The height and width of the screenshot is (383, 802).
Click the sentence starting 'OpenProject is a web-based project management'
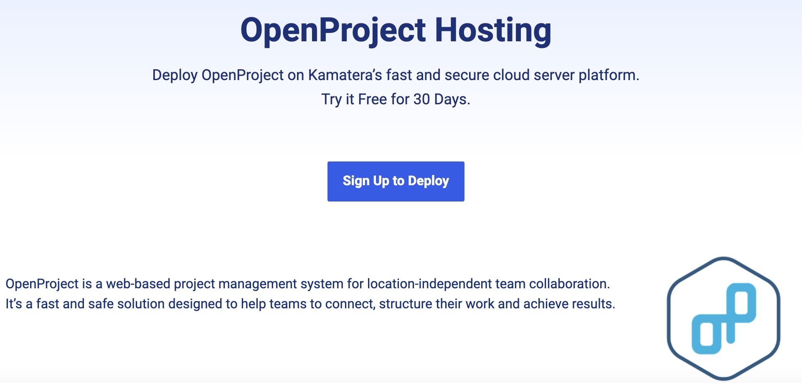click(x=308, y=284)
